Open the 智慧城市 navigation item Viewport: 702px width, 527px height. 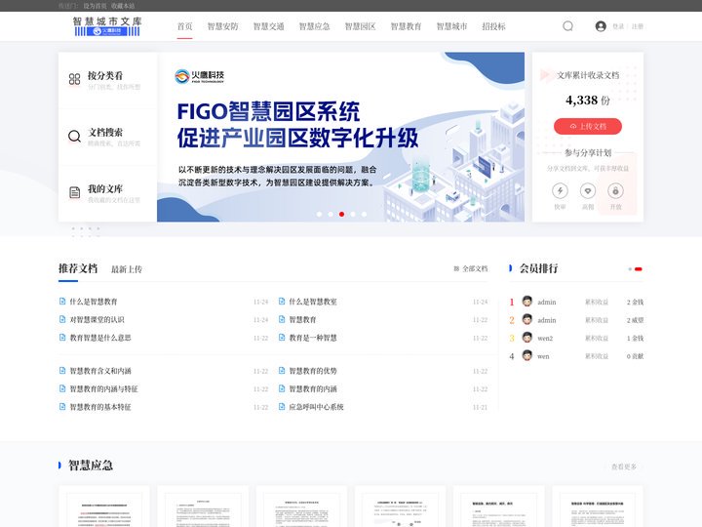(451, 26)
